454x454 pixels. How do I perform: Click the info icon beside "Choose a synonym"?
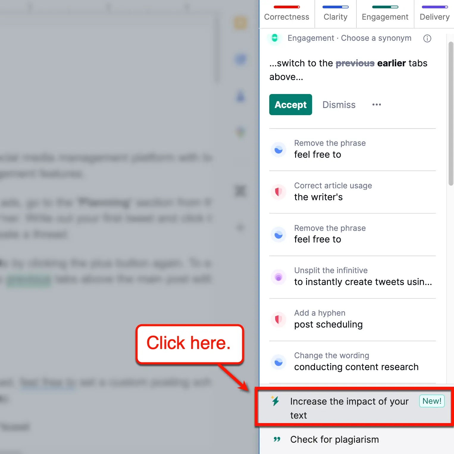coord(427,38)
